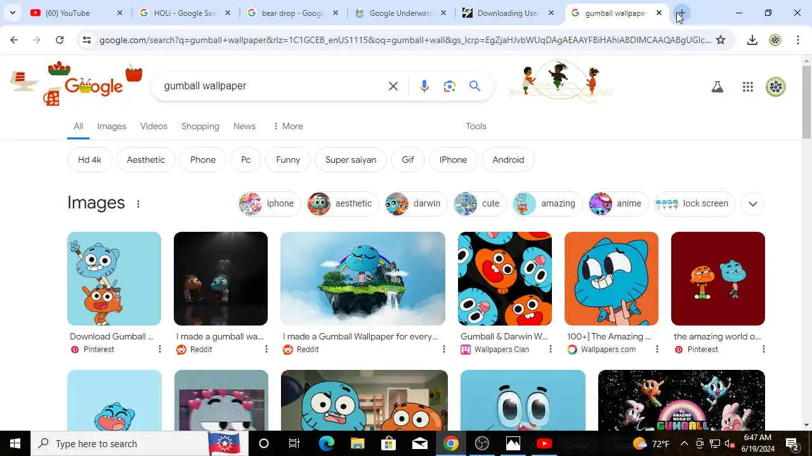Start voice search with microphone icon
Screen dimensions: 812x456
424,86
